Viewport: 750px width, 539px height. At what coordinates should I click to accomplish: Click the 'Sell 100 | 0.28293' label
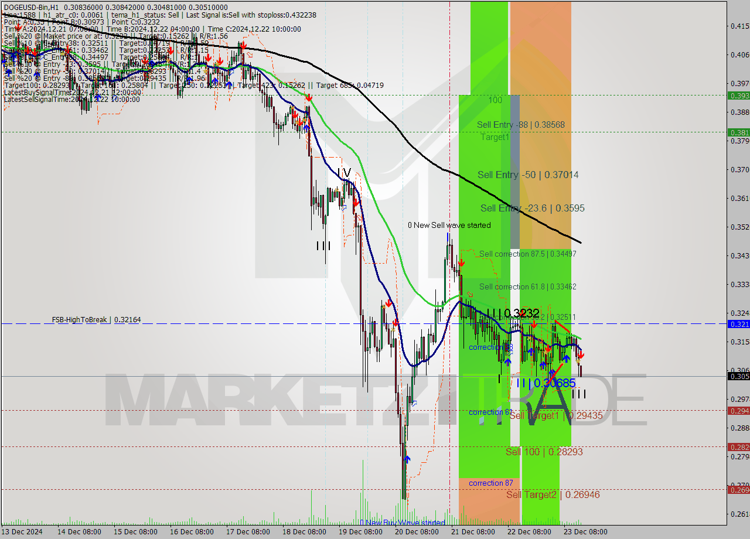tap(544, 452)
